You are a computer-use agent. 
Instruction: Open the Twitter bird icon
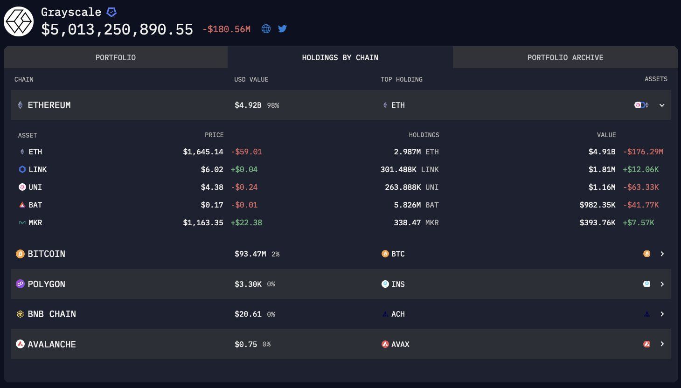pyautogui.click(x=282, y=29)
